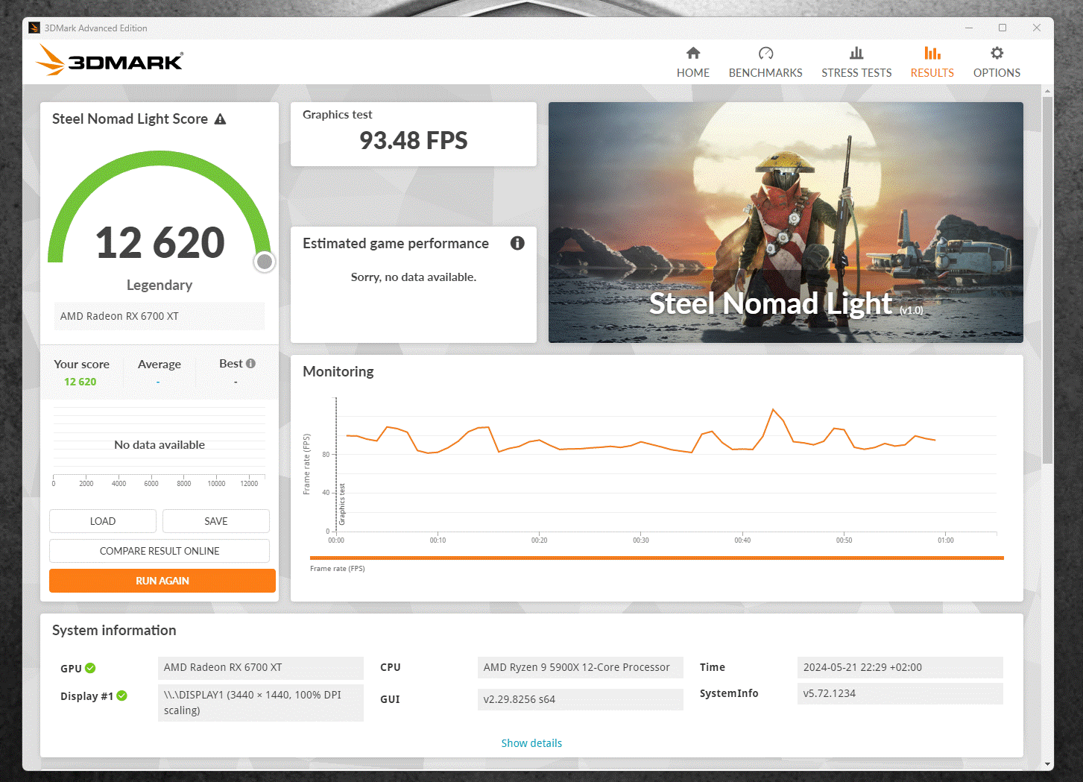Click 'No data available' in score chart

[160, 445]
